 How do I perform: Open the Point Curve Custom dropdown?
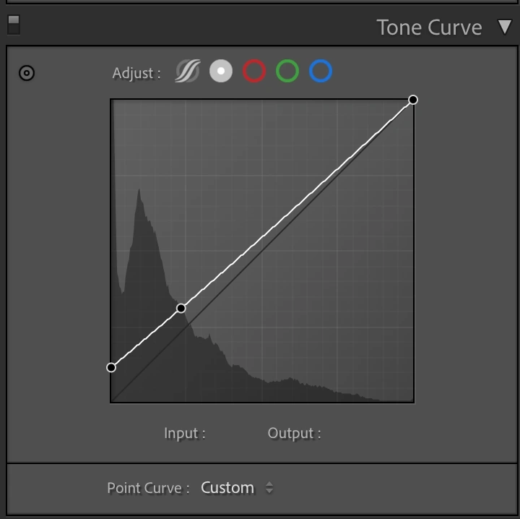(x=227, y=488)
